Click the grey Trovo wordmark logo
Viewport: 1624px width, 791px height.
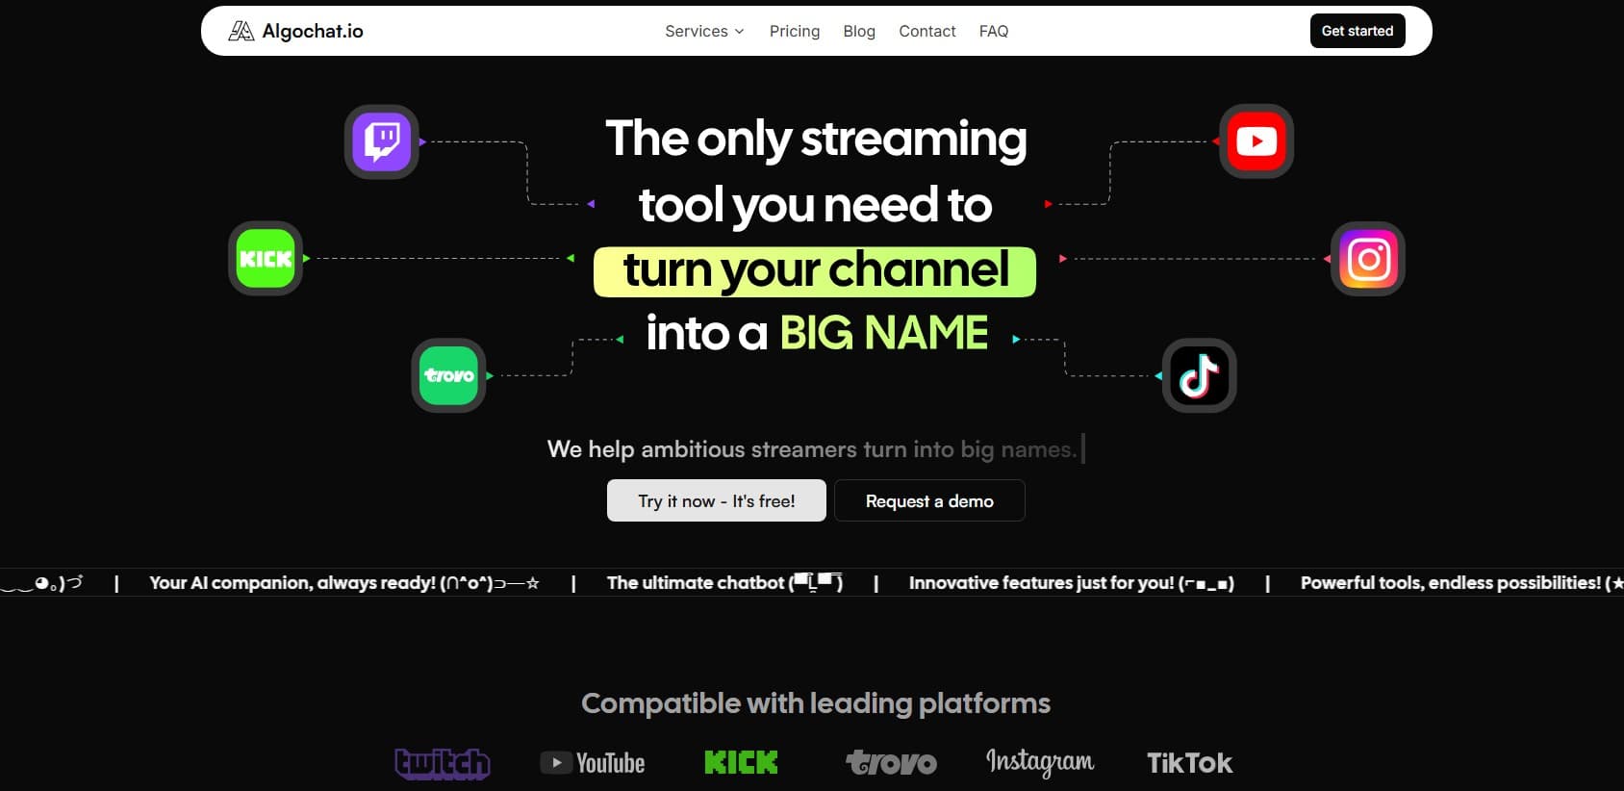point(891,763)
